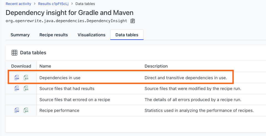Download Dependencies in use as XLS
Viewport: 266px width, 136px height.
[x=26, y=78]
